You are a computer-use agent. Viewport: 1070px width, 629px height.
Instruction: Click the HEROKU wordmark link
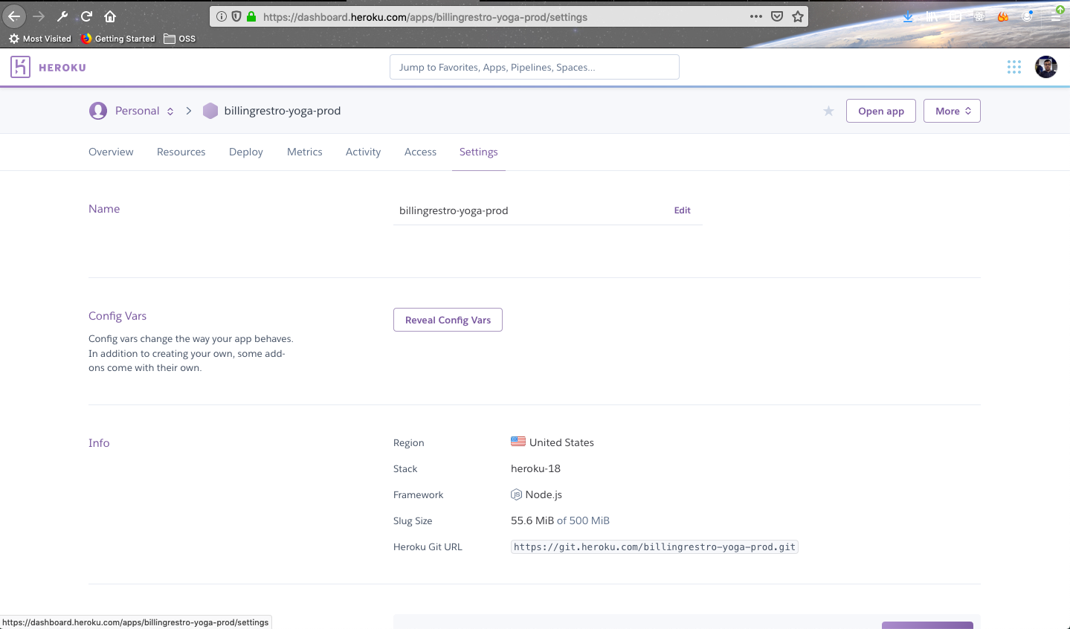[62, 68]
